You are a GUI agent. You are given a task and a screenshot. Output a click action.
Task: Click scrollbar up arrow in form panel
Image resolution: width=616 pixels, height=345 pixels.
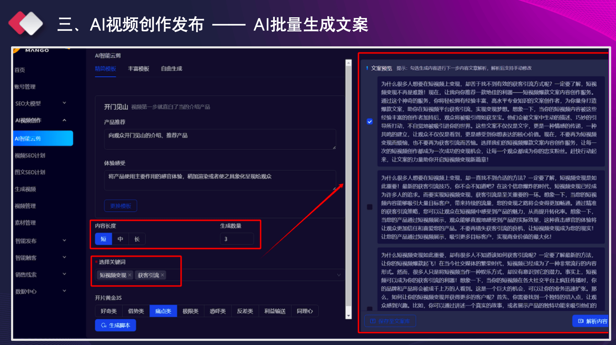(348, 63)
